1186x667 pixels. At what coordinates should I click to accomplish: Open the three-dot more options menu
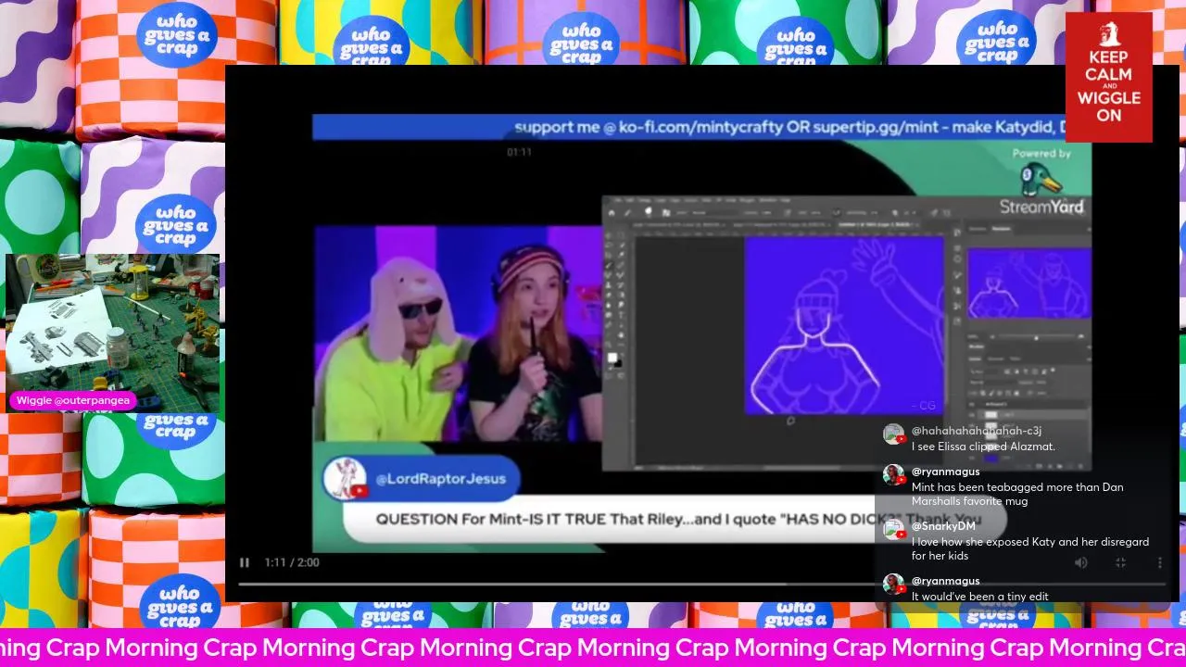[1159, 562]
